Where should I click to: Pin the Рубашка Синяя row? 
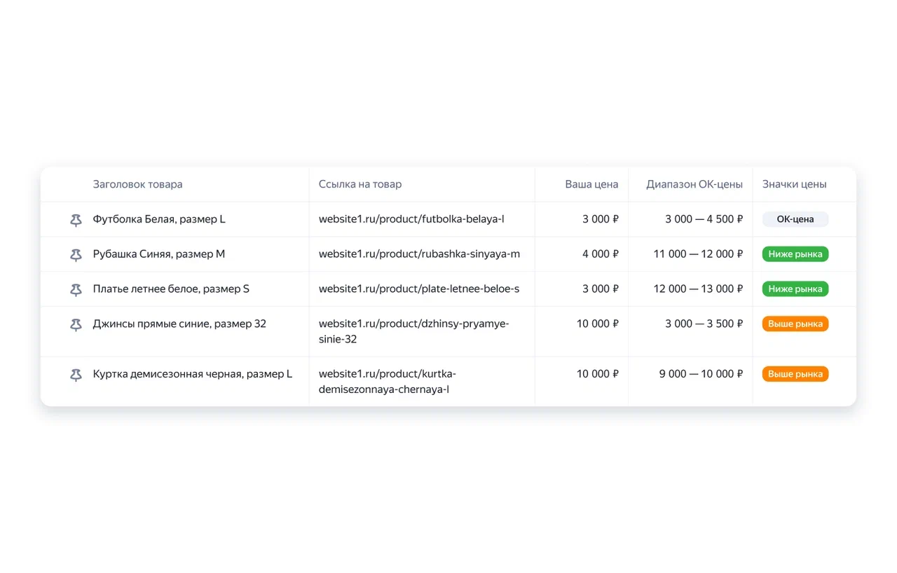pos(76,255)
